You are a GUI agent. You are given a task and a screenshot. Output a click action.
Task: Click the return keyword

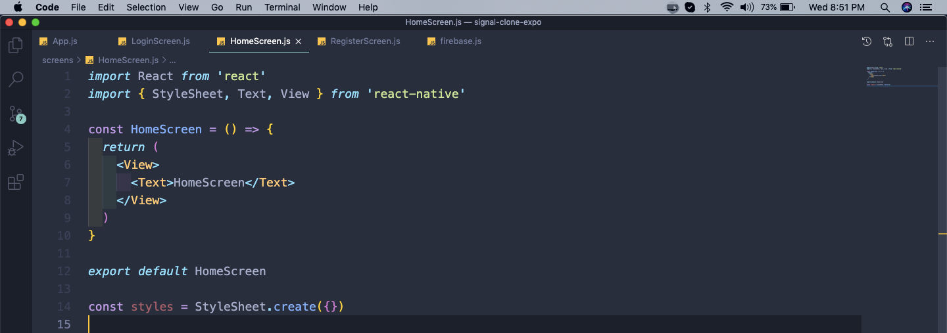click(x=124, y=147)
